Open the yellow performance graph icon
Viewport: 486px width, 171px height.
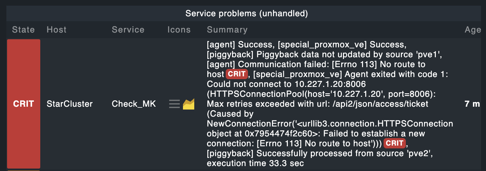tap(189, 104)
